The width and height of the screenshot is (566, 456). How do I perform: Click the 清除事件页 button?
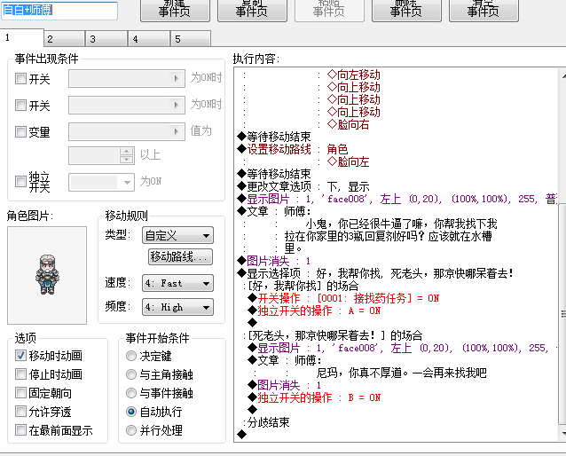point(483,10)
